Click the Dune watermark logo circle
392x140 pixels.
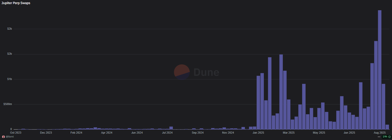[x=182, y=72]
